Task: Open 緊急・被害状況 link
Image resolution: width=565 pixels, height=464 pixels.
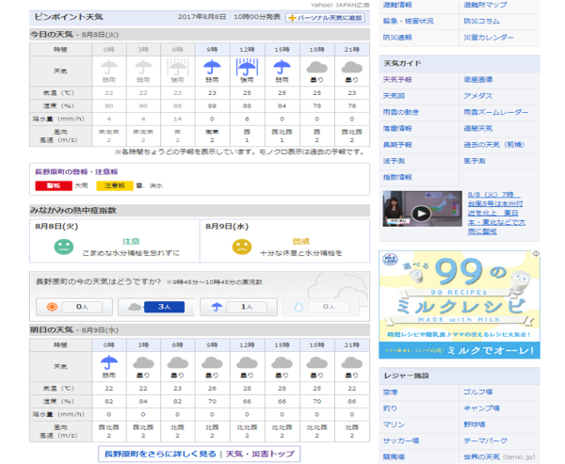Action: (x=409, y=22)
